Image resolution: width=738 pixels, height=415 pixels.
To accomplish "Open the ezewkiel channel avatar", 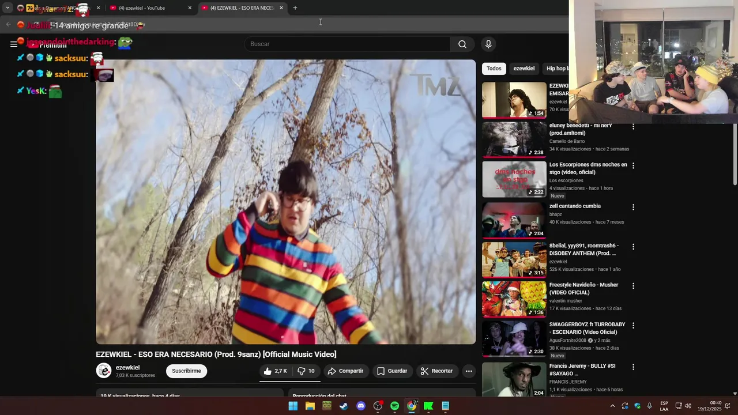I will pos(104,371).
